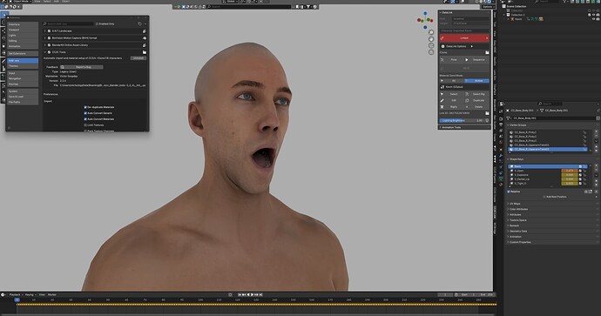Image resolution: width=601 pixels, height=316 pixels.
Task: Enable the Limit Textures checkbox
Action: [85, 124]
